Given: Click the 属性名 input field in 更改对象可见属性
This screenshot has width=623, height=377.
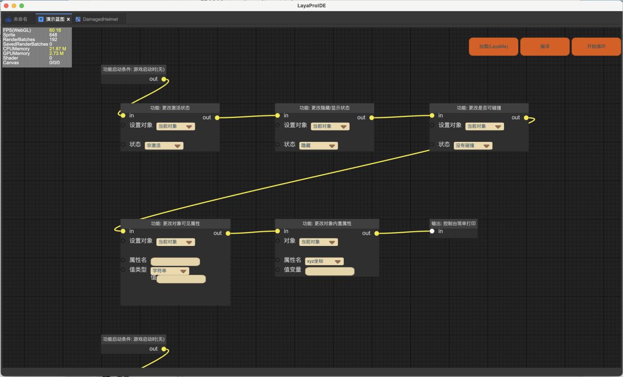Looking at the screenshot, I should [175, 262].
